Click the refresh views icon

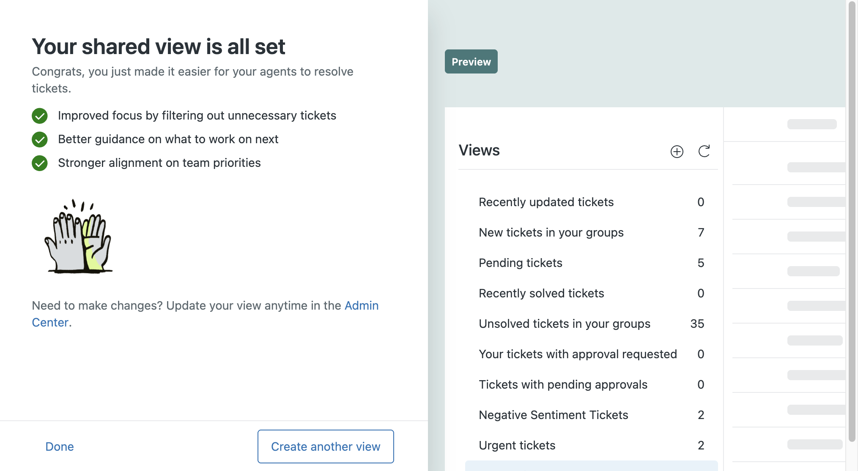pyautogui.click(x=704, y=151)
